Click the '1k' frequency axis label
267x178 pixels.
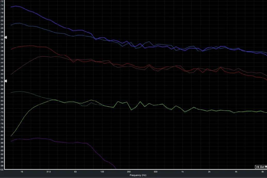[182, 172]
